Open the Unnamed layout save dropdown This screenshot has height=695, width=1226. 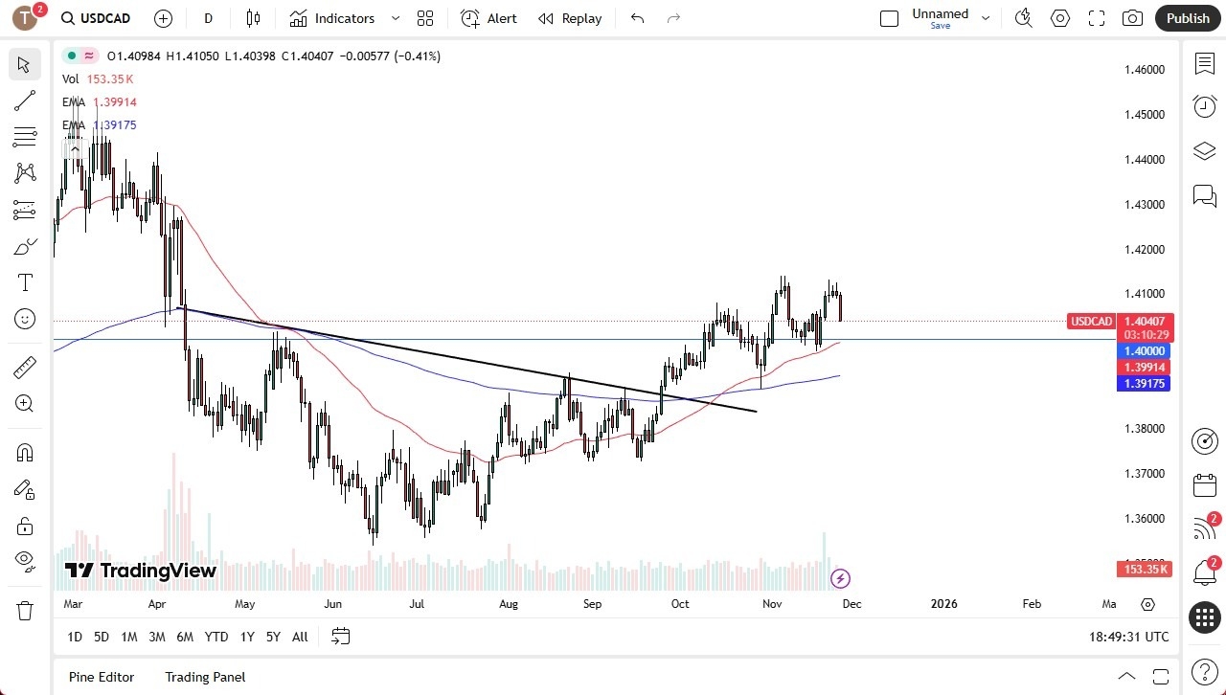click(986, 17)
